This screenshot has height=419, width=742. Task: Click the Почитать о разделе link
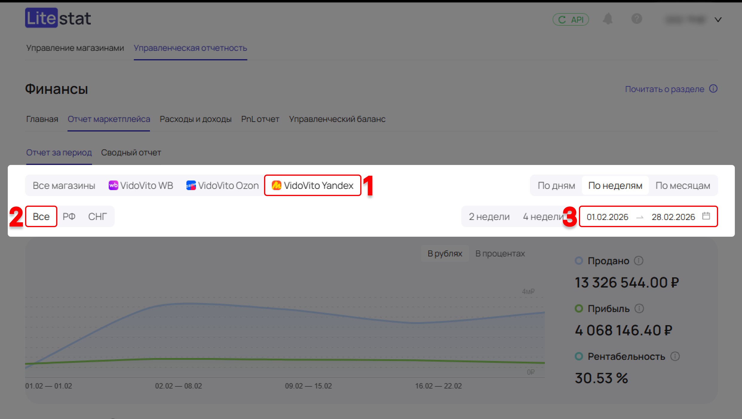coord(665,89)
